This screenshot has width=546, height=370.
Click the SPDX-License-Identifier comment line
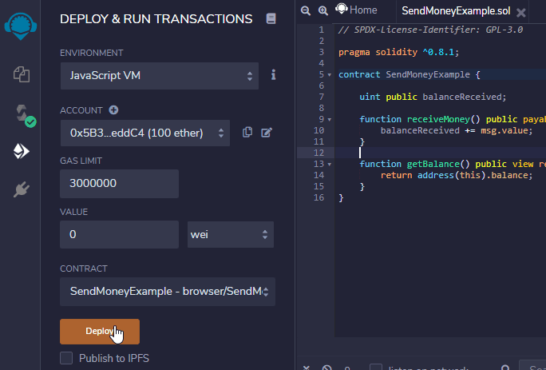pyautogui.click(x=431, y=30)
